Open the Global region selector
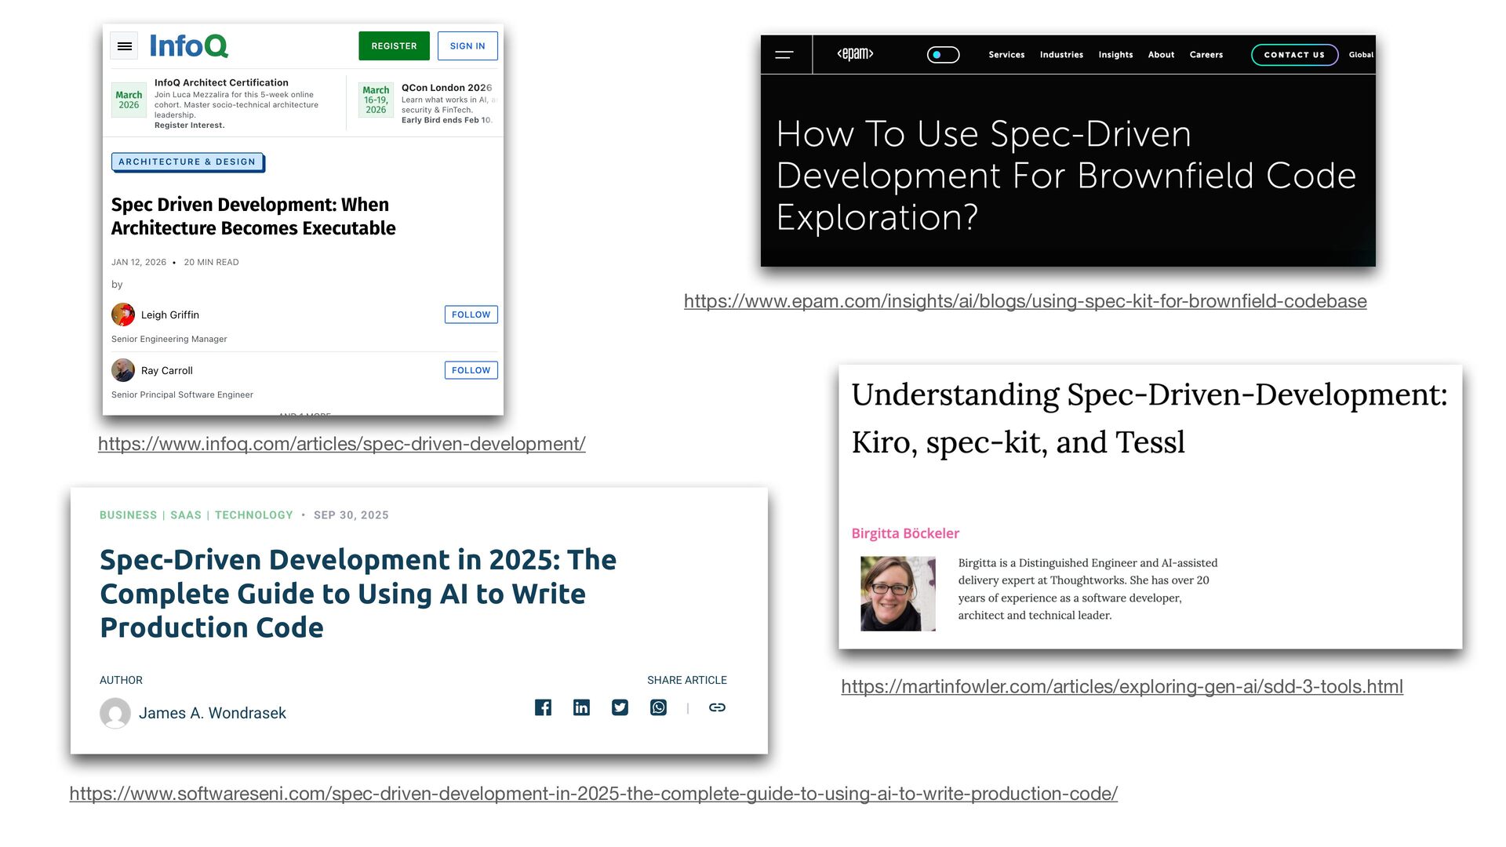Viewport: 1506px width, 847px height. pos(1361,55)
